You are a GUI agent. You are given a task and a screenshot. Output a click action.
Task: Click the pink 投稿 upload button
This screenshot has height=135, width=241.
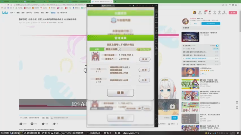tap(233, 13)
